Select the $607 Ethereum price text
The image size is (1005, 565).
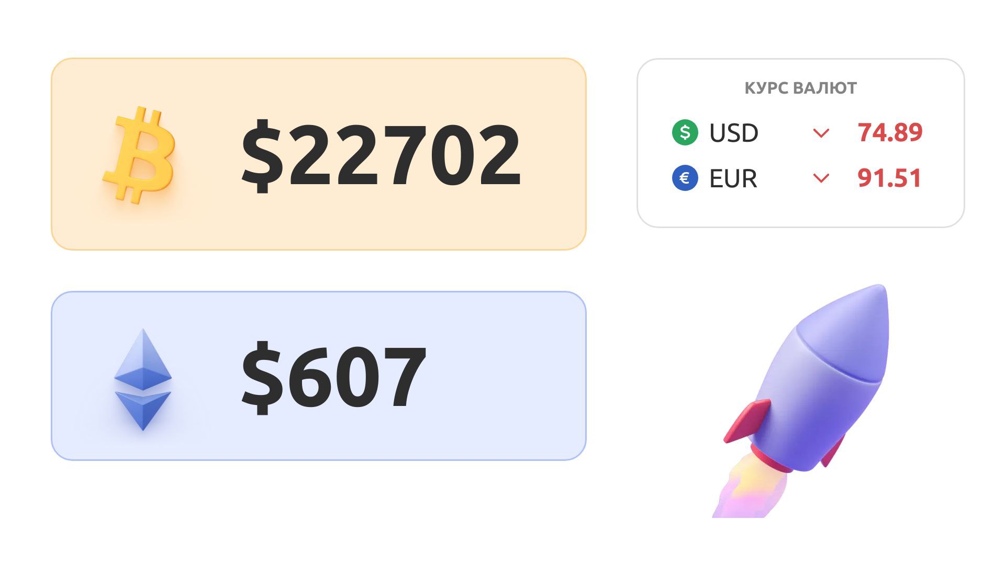click(333, 377)
